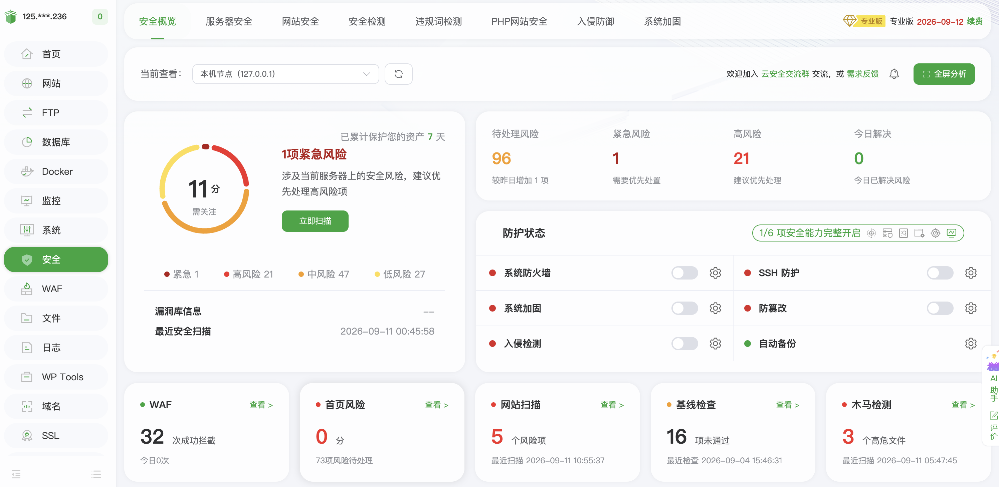Click the 全屏分析 button
Viewport: 999px width, 487px height.
click(944, 74)
